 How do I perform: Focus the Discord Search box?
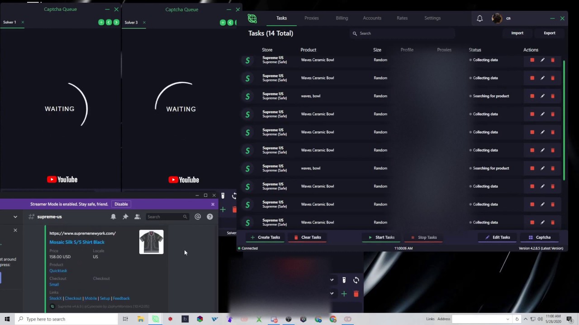[x=167, y=217]
